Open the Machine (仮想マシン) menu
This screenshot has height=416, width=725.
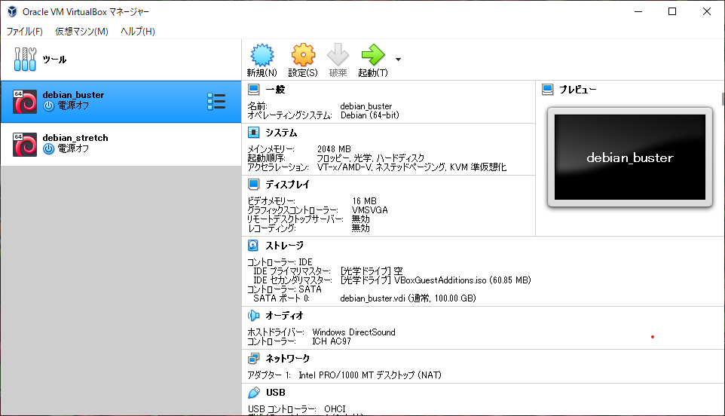(81, 32)
